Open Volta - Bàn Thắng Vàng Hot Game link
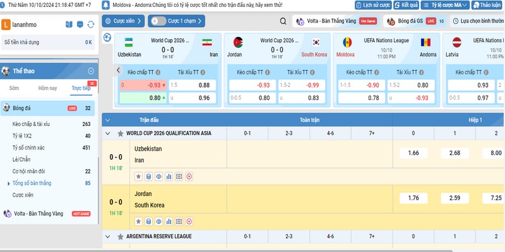505x252 pixels. tap(336, 21)
